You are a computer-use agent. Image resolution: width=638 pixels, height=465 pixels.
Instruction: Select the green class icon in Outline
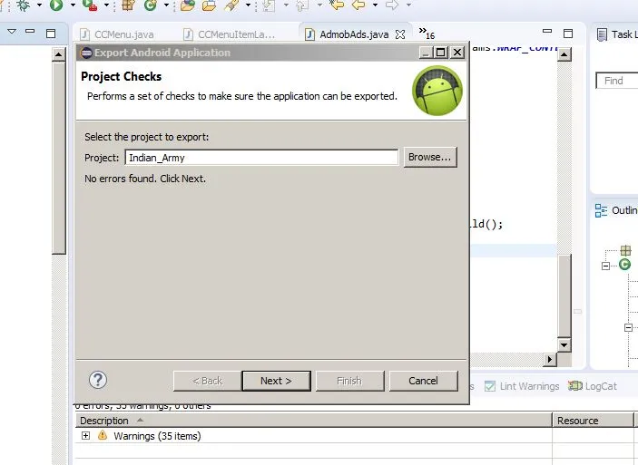[x=624, y=265]
